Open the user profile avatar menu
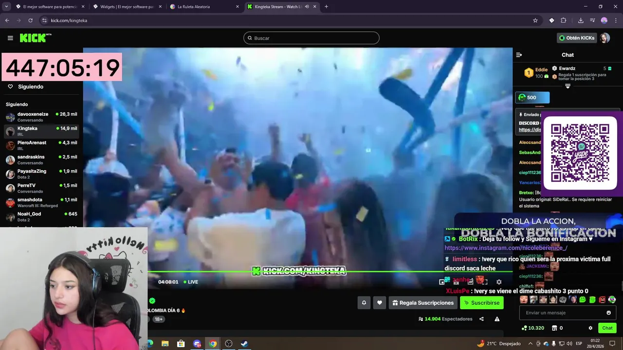This screenshot has height=350, width=623. (x=605, y=38)
